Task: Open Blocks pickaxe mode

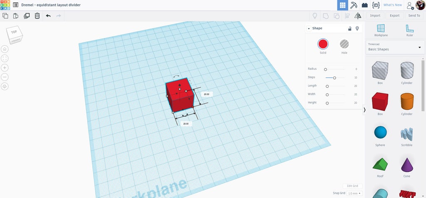Action: coord(354,5)
